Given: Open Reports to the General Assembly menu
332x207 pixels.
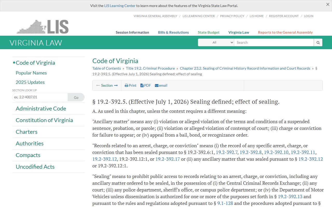Looking at the screenshot, I should [285, 32].
